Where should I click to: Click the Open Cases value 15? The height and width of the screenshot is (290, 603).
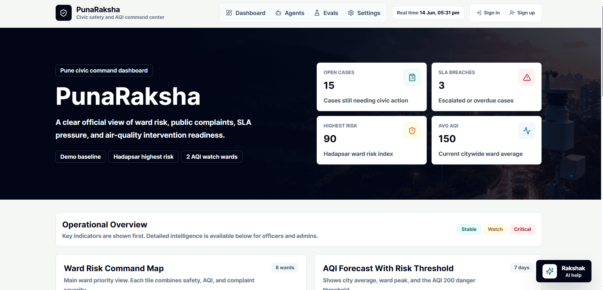coord(329,86)
